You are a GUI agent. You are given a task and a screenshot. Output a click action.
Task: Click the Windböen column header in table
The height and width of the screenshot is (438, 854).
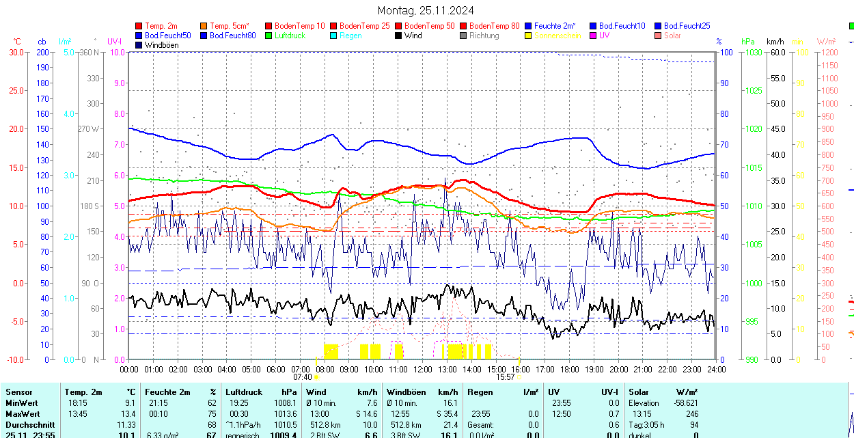[x=406, y=392]
